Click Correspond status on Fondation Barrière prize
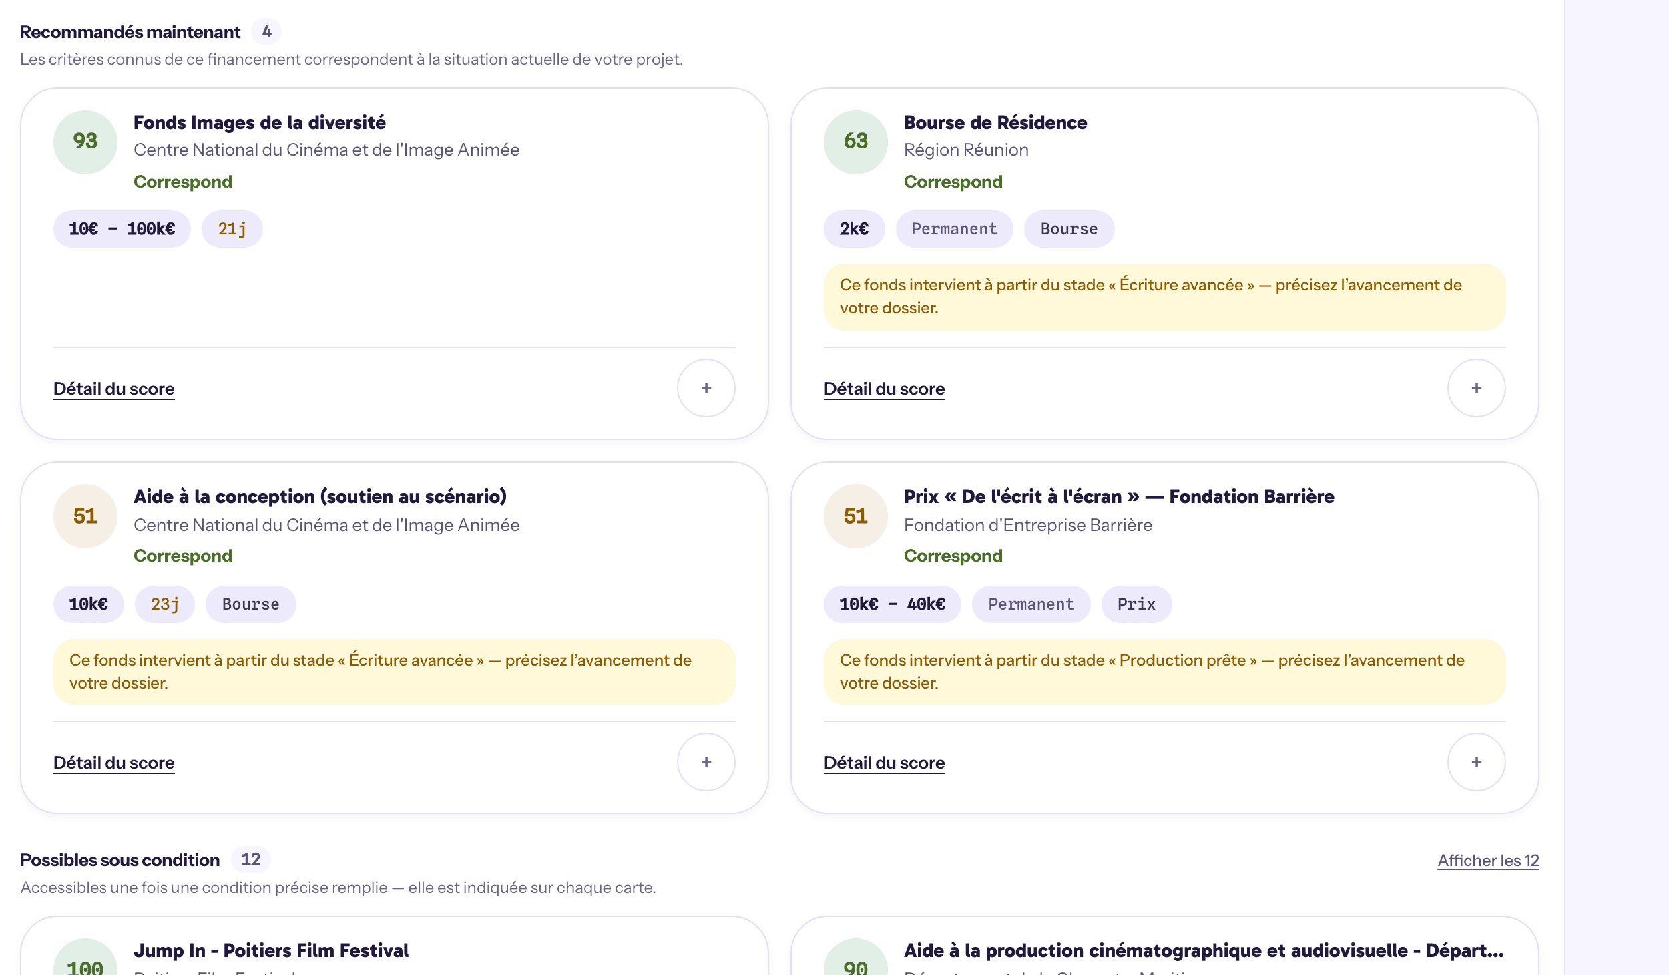 (953, 556)
